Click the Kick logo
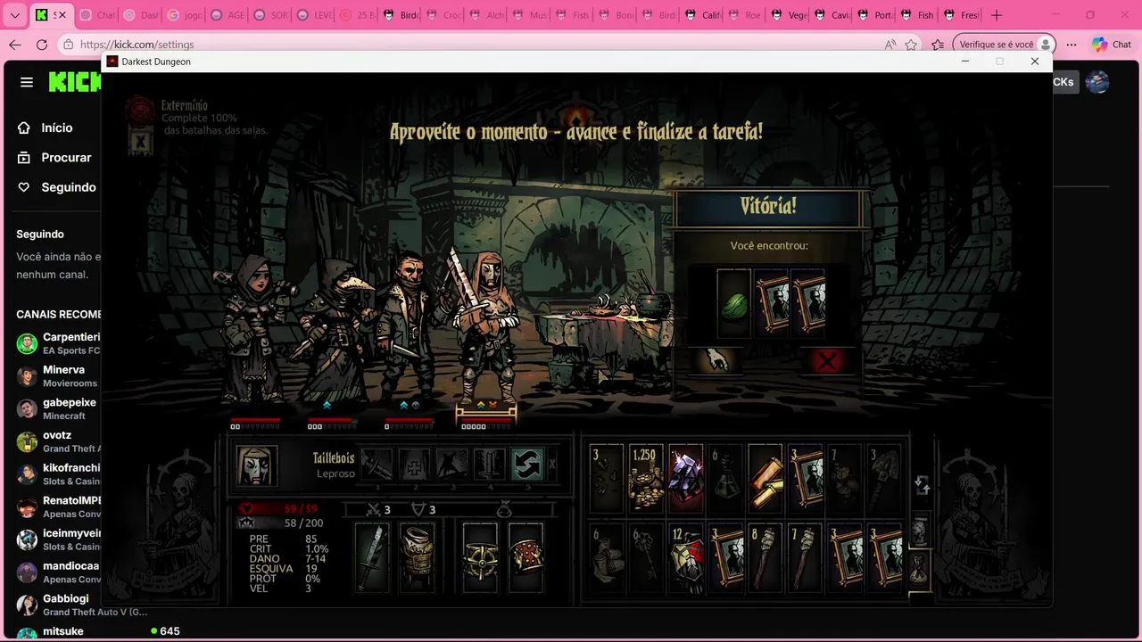Viewport: 1142px width, 642px height. [x=74, y=82]
